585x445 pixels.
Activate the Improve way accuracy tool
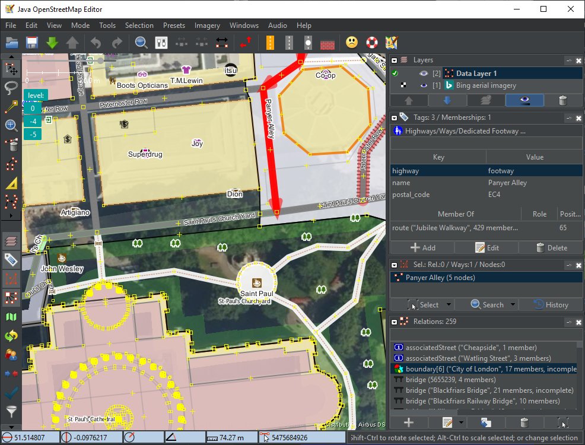point(11,202)
